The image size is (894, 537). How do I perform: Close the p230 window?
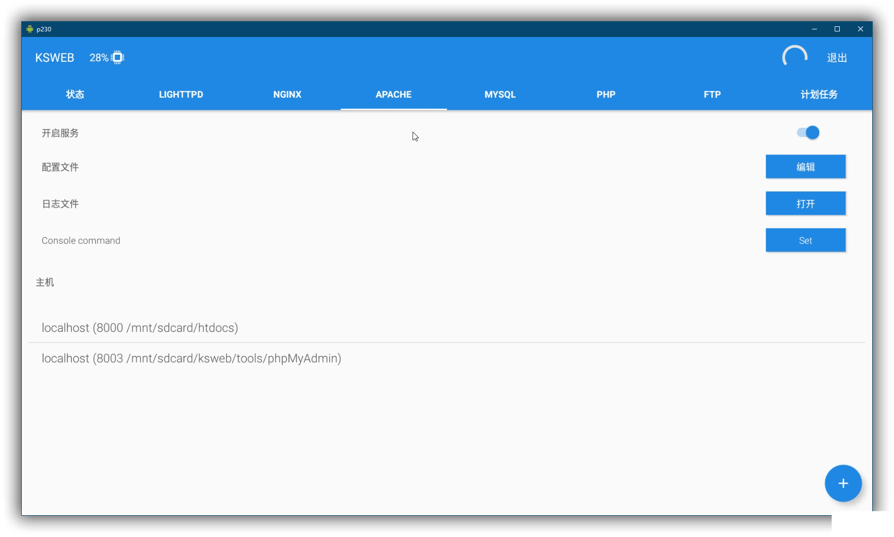point(861,29)
